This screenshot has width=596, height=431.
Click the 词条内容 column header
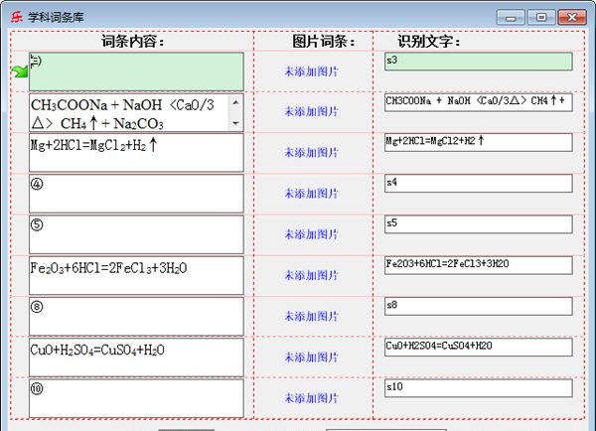click(133, 41)
